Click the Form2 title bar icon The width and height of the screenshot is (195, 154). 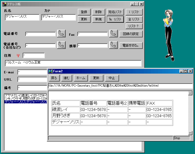click(x=50, y=71)
